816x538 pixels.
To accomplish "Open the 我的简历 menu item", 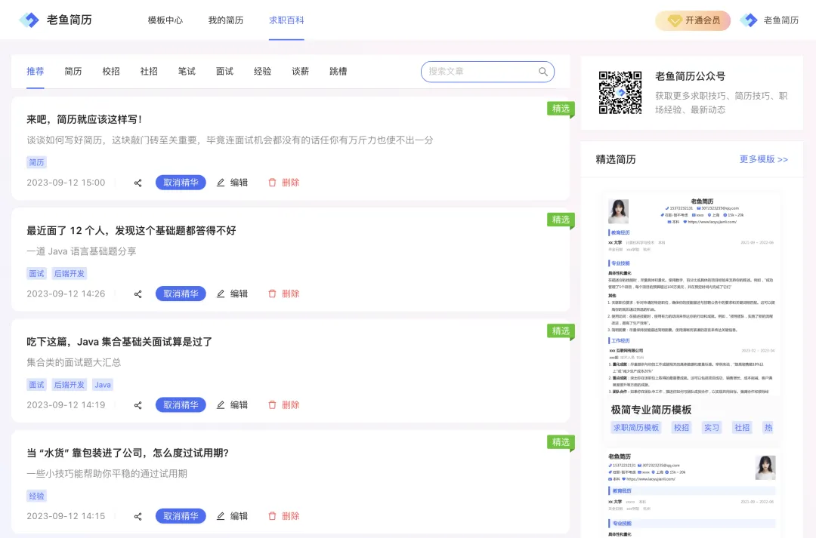I will tap(225, 20).
